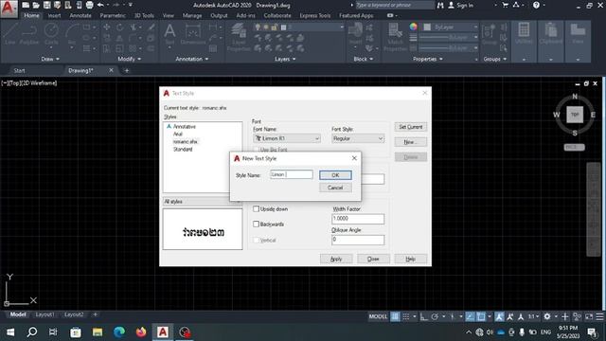Open the AutoCAD application menu logo
Screen dimensions: 606x341
[9, 9]
